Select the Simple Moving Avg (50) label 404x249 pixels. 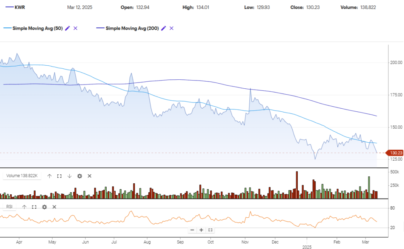point(38,28)
